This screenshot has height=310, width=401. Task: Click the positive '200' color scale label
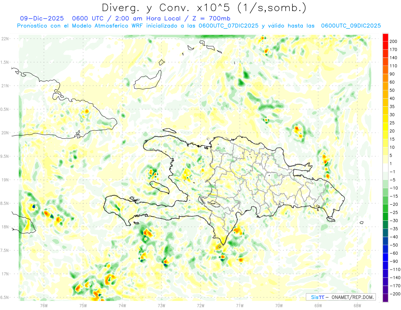(x=394, y=41)
